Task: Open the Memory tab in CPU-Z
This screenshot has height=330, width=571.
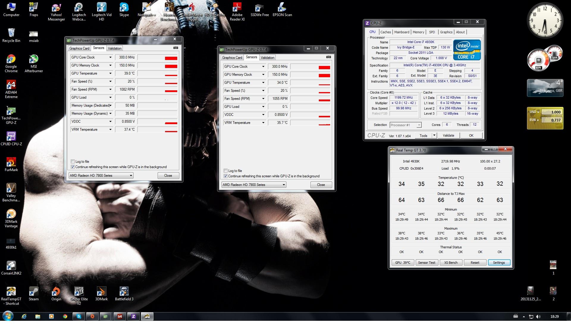Action: [x=418, y=32]
